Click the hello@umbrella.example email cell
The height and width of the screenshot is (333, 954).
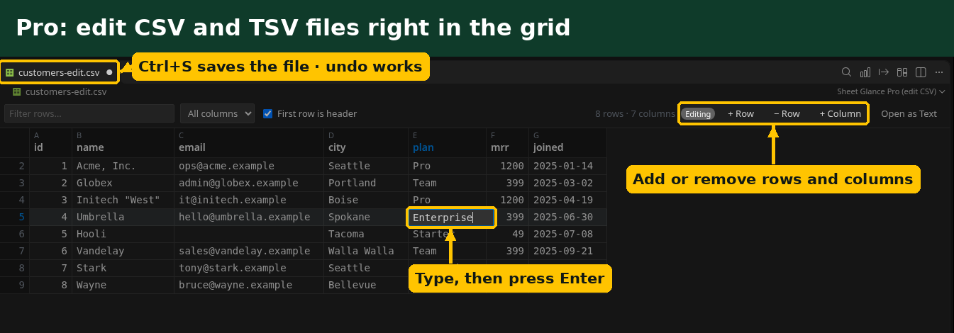tap(248, 217)
